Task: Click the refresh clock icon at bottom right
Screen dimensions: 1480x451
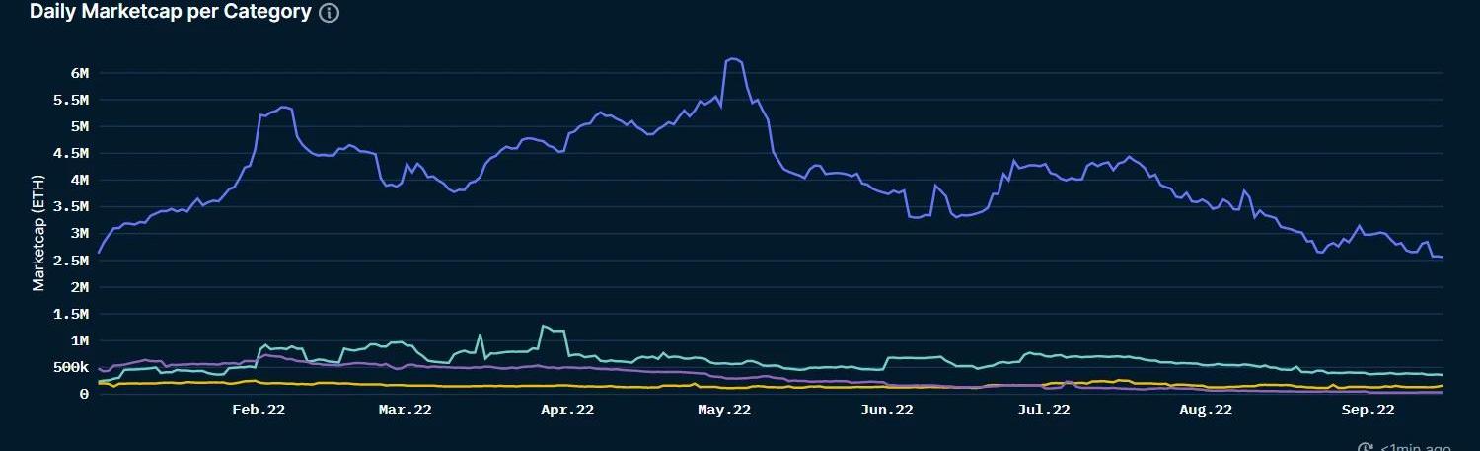Action: point(1366,448)
